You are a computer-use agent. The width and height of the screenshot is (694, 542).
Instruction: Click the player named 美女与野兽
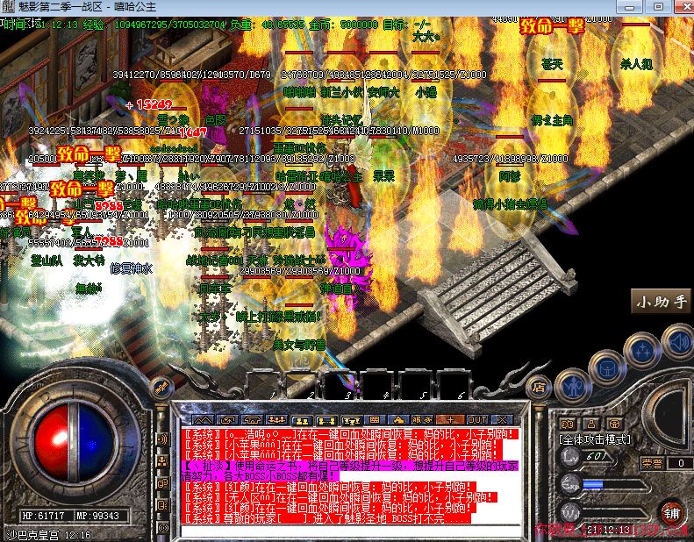[300, 344]
